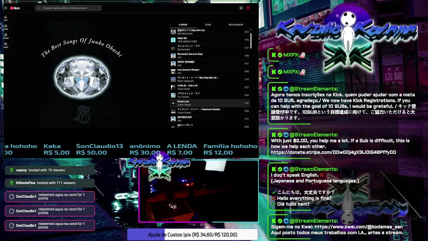
Task: Click the anônimo R$ 30,00 donation ticker
Action: coord(145,149)
